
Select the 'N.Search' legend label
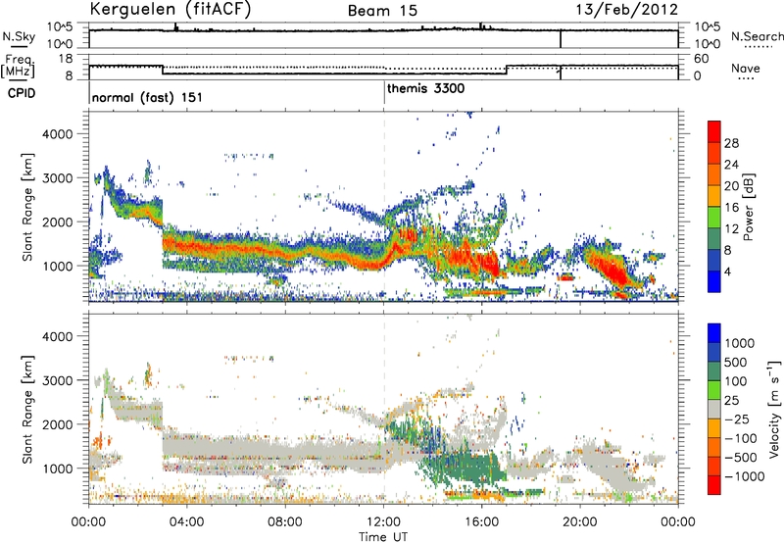pos(757,36)
